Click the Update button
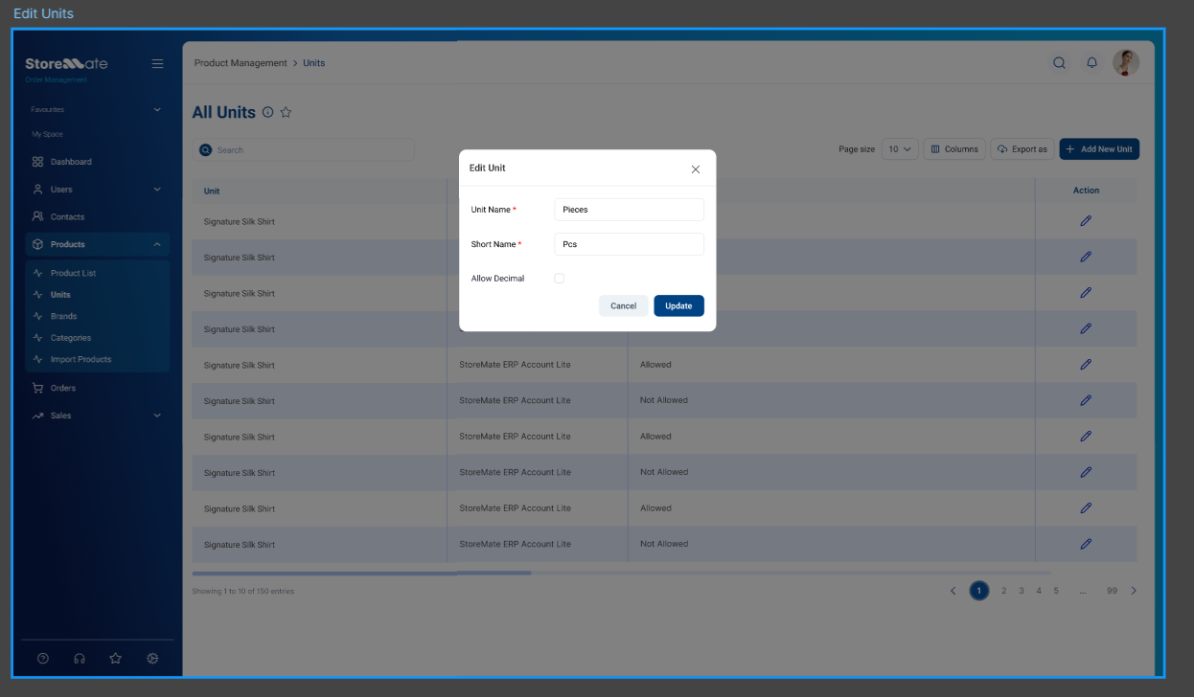 point(678,305)
